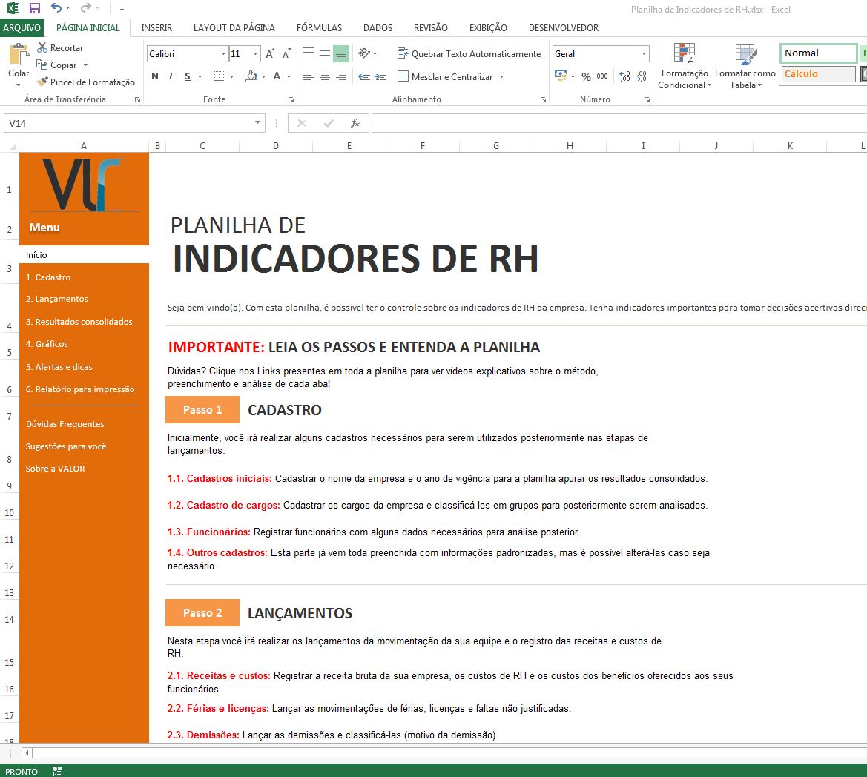Image resolution: width=867 pixels, height=777 pixels.
Task: Open 3. Resultados consolidados menu item
Action: 79,322
